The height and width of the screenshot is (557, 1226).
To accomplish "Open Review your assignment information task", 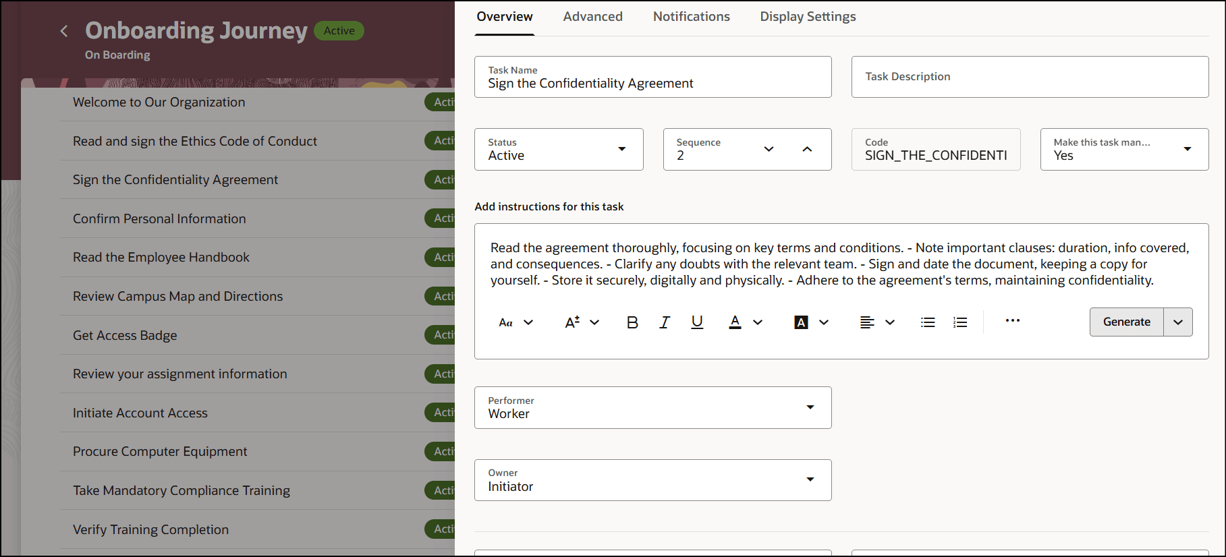I will 180,374.
